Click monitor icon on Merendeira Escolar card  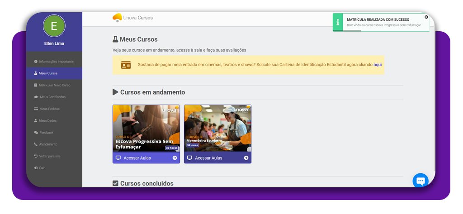(189, 158)
